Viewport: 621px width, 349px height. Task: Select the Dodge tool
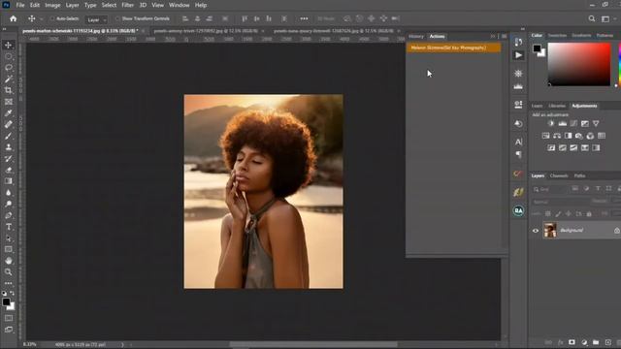pyautogui.click(x=8, y=204)
